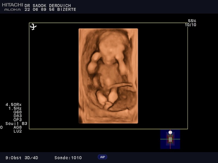The height and width of the screenshot is (163, 218).
Task: Click the AIP badge in status bar
Action: 102,157
